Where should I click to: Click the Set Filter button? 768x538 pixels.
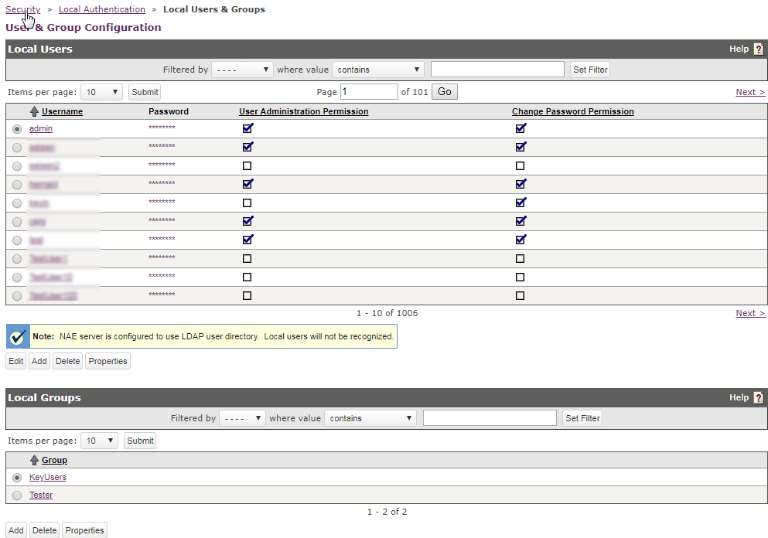click(589, 69)
